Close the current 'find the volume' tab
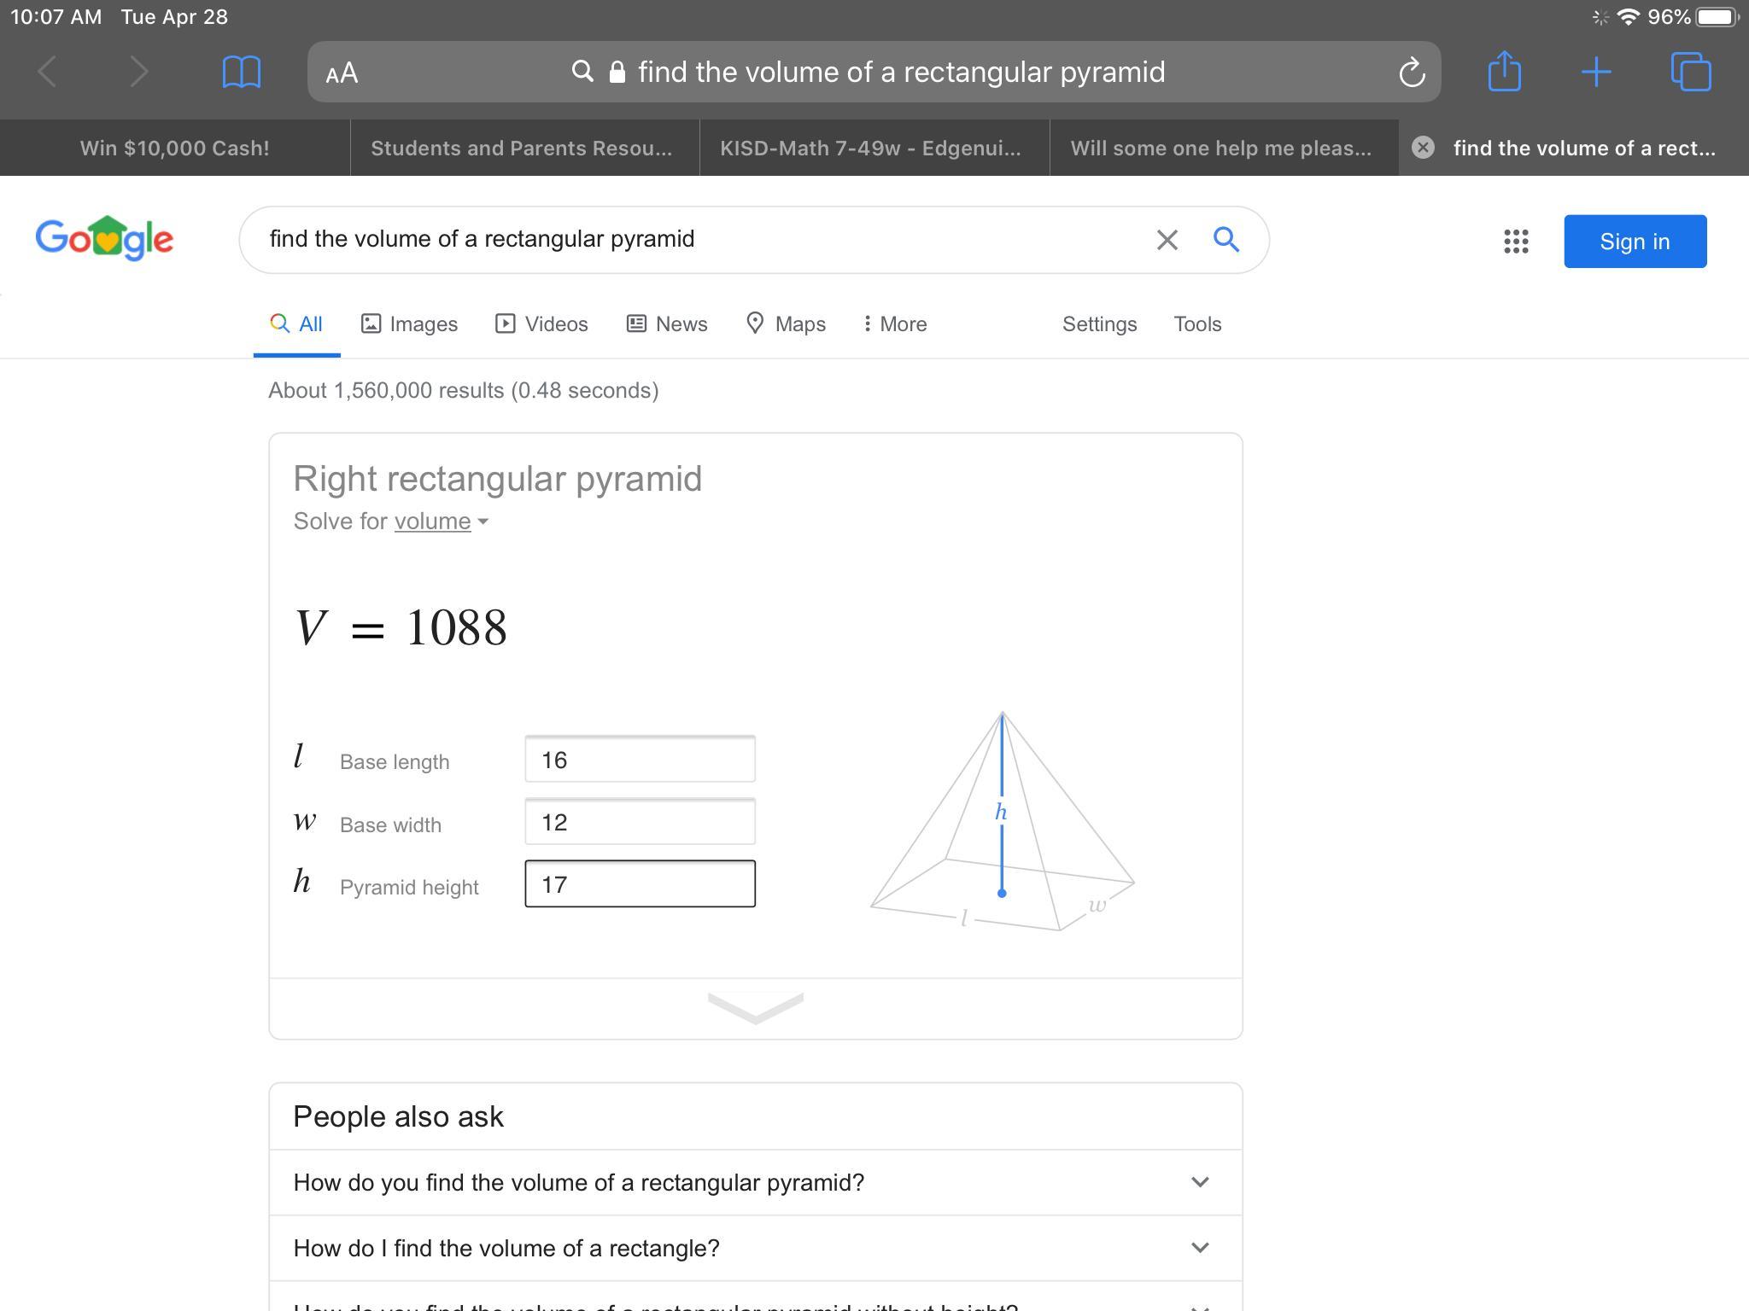The width and height of the screenshot is (1749, 1311). (x=1423, y=148)
